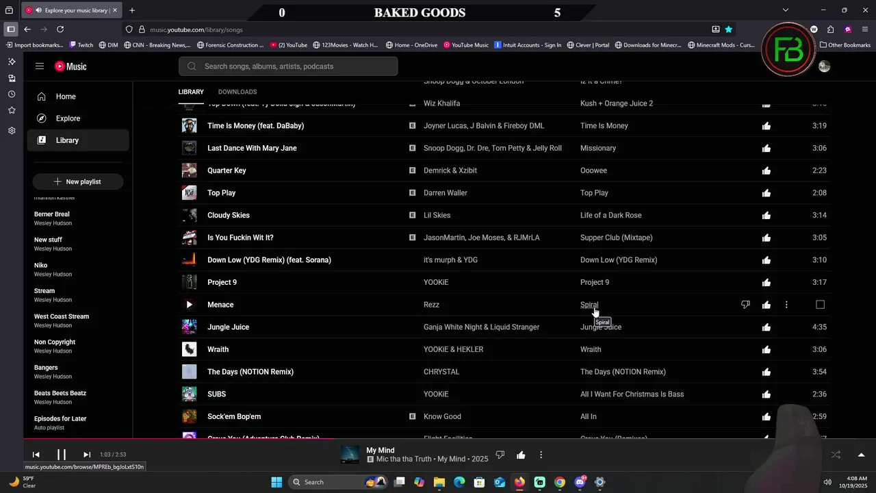This screenshot has width=876, height=493.
Task: Go to the YouTube Music logo home
Action: pos(70,66)
